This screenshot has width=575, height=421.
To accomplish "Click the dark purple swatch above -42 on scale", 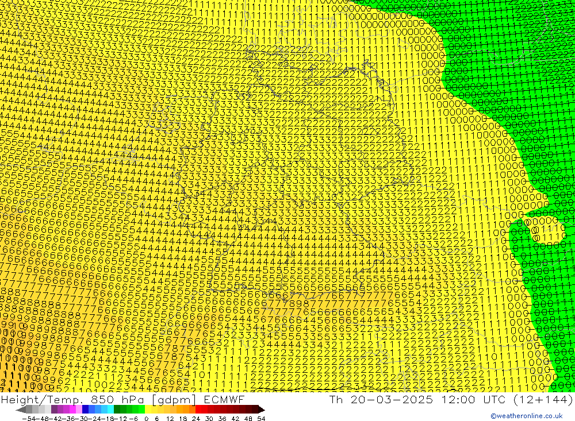I will (54, 410).
